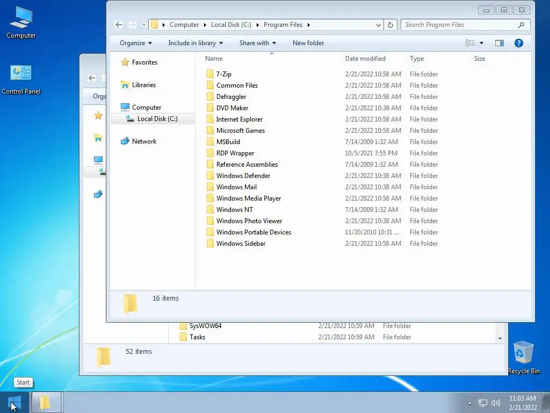This screenshot has height=413, width=550.
Task: Toggle the preview pane button
Action: coord(499,43)
